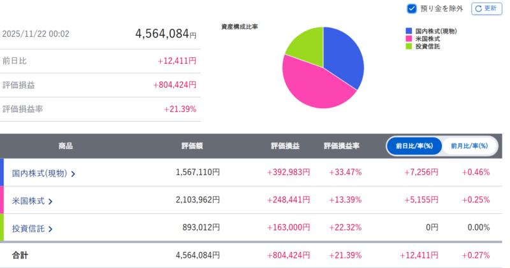Image resolution: width=510 pixels, height=268 pixels.
Task: Expand chevron beside 米国株式
Action: point(50,202)
